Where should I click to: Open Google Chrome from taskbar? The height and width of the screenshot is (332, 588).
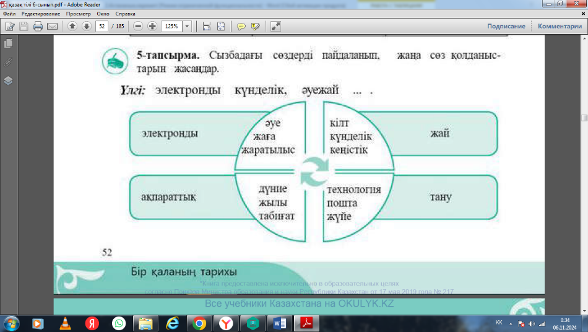click(199, 323)
